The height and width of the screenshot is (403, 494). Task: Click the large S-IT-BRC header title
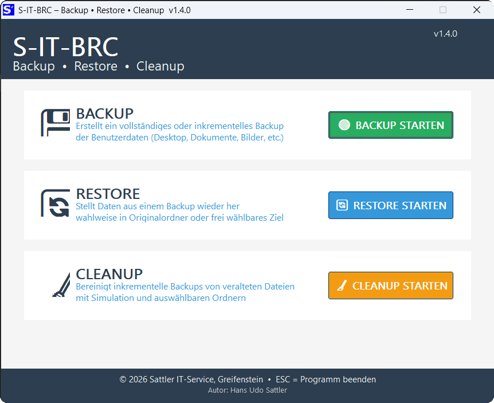[x=65, y=46]
